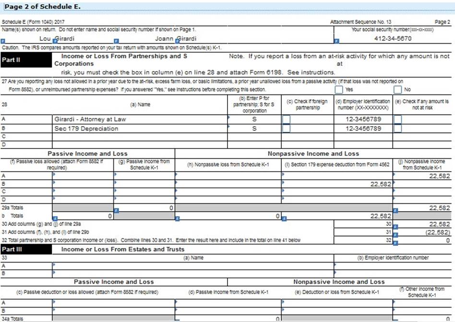Click Part III row B deduction or loss from Schedule K-1 field
The width and height of the screenshot is (455, 322).
pyautogui.click(x=337, y=310)
